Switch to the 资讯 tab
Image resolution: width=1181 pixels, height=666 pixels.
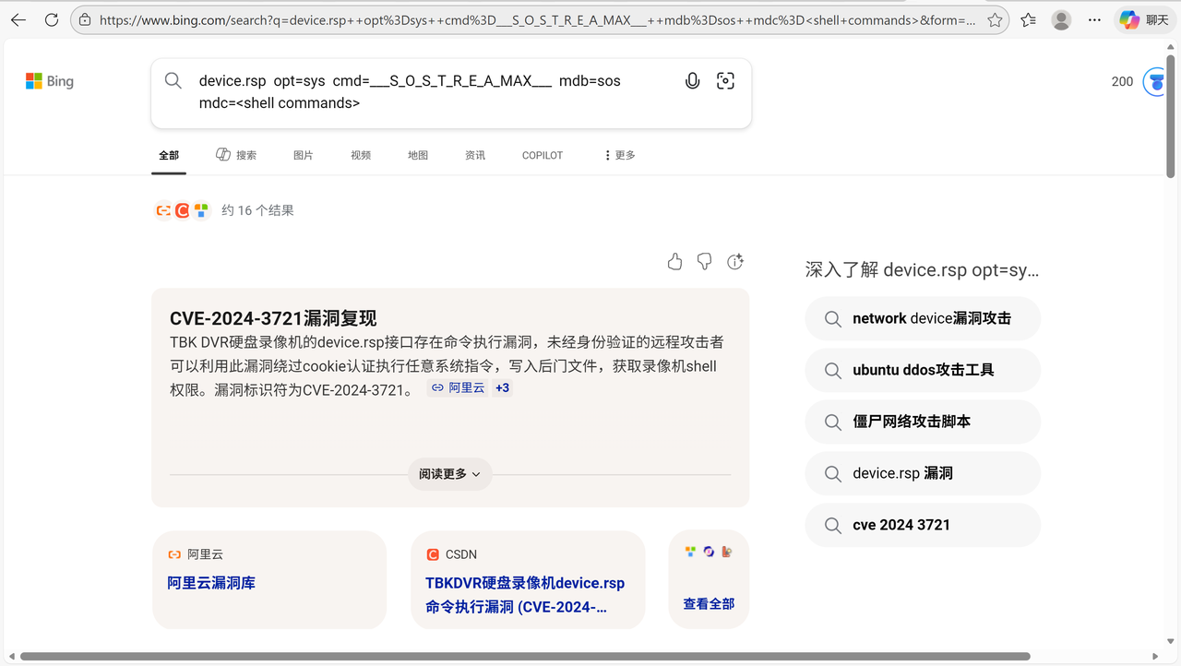click(x=475, y=155)
